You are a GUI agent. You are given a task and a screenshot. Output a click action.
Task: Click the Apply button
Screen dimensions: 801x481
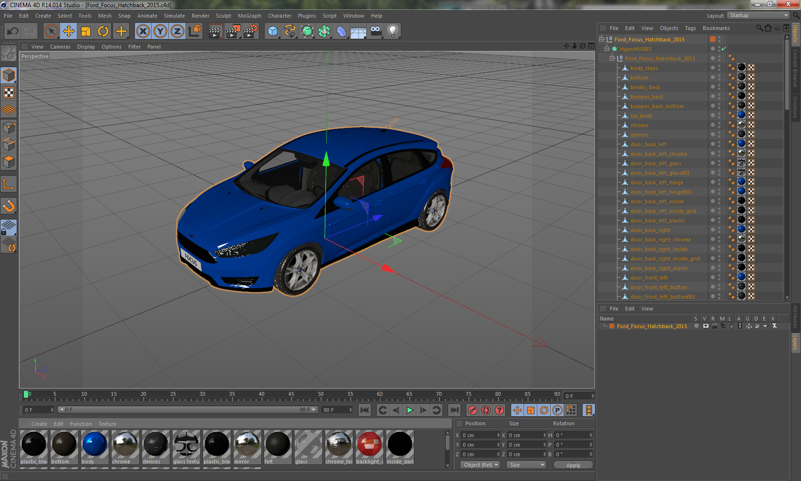[x=573, y=465]
